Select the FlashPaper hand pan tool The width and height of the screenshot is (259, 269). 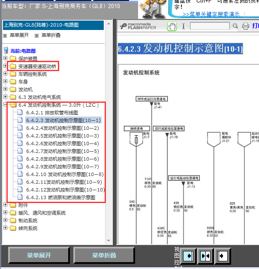pos(172,27)
